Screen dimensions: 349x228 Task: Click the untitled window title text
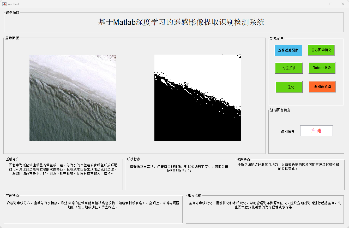tap(14, 4)
